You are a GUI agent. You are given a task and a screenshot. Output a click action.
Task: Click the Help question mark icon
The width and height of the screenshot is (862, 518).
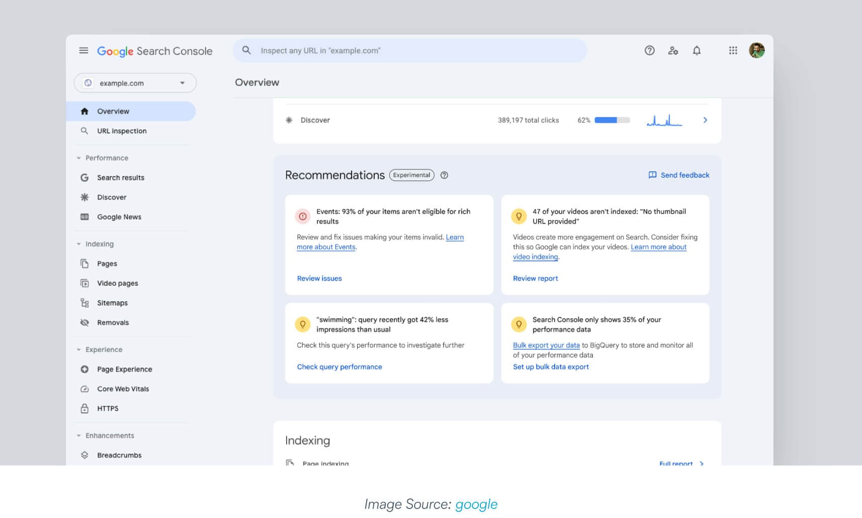649,50
